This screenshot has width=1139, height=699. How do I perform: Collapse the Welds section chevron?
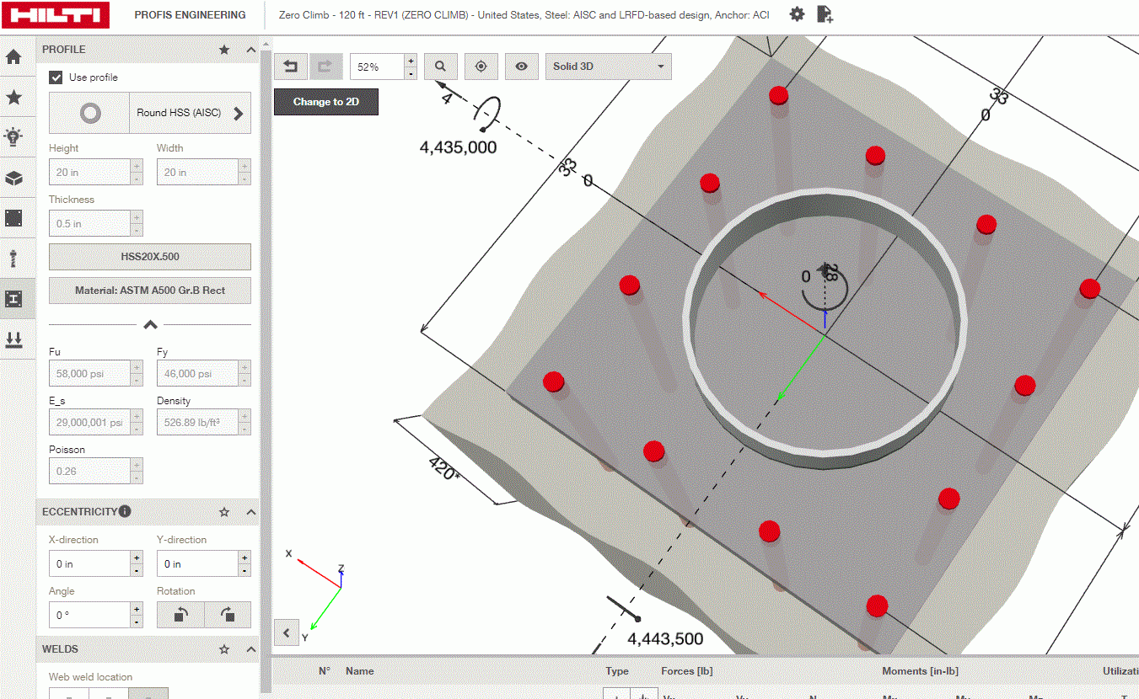[x=250, y=649]
